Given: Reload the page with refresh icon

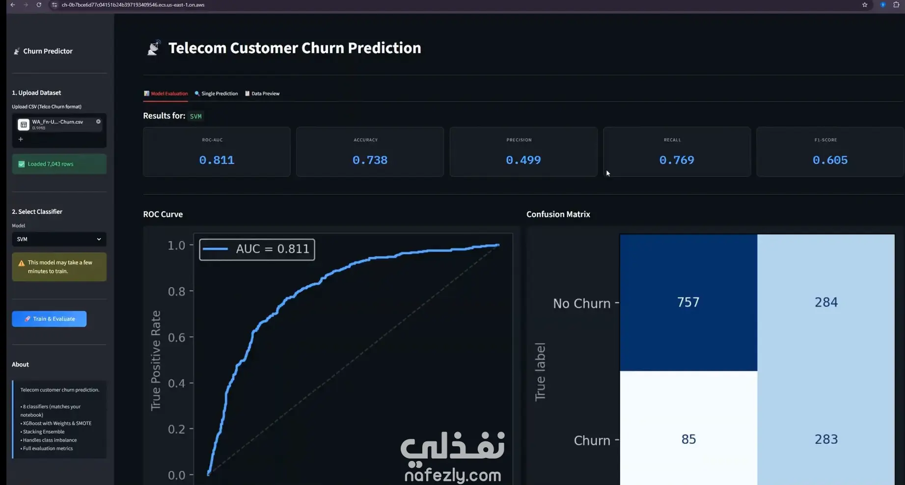Looking at the screenshot, I should 39,5.
